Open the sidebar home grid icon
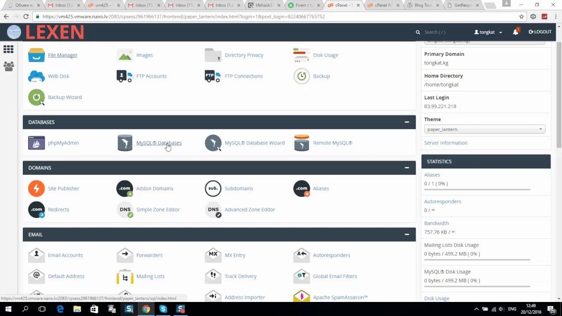Image resolution: width=562 pixels, height=316 pixels. [x=8, y=49]
